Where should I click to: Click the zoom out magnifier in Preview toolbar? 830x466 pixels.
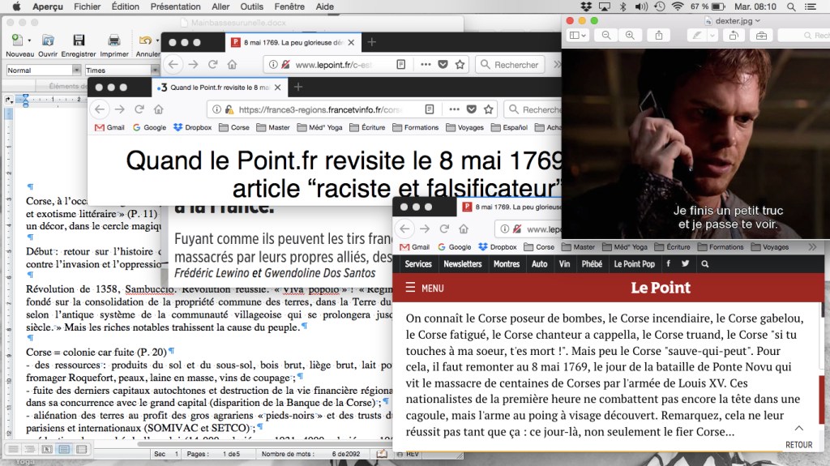click(606, 35)
